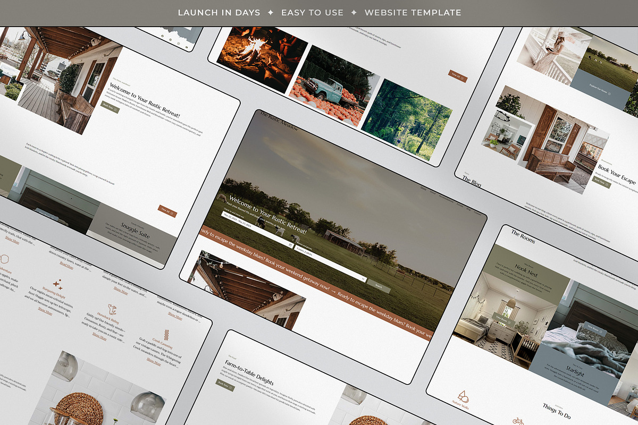Click 'EASY TO USE' in the banner
The width and height of the screenshot is (638, 425).
pos(312,13)
